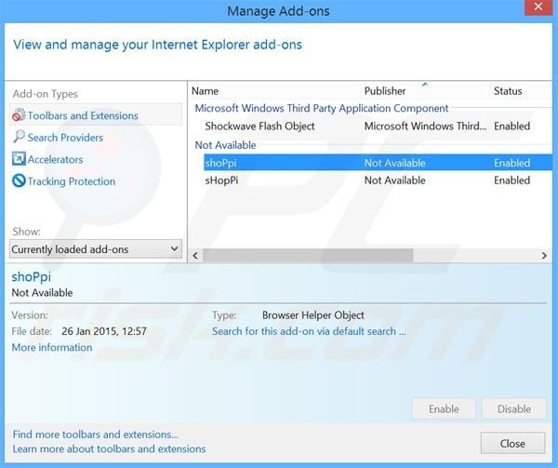Screen dimensions: 558x468
Task: Click Enabled status of Shockwave Flash Object
Action: coord(512,126)
